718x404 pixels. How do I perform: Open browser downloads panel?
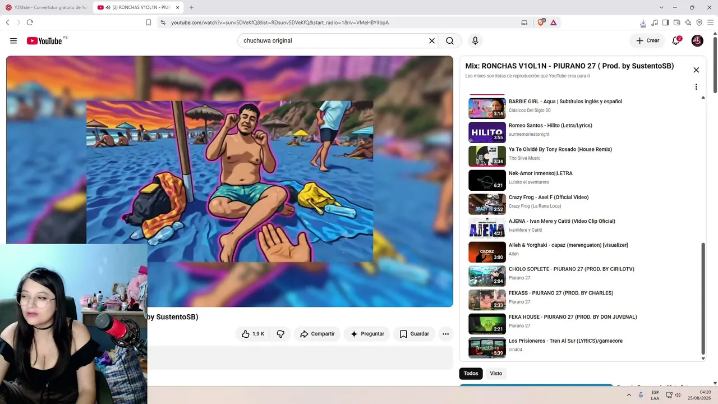643,22
